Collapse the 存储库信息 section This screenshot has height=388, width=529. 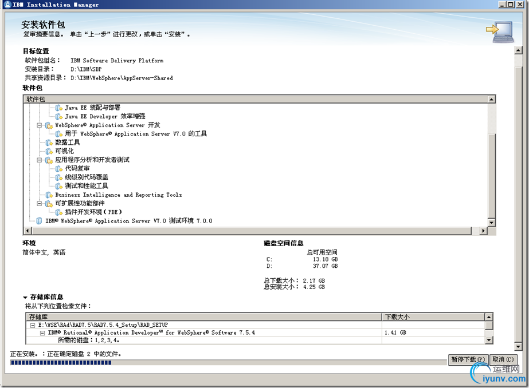coord(25,298)
